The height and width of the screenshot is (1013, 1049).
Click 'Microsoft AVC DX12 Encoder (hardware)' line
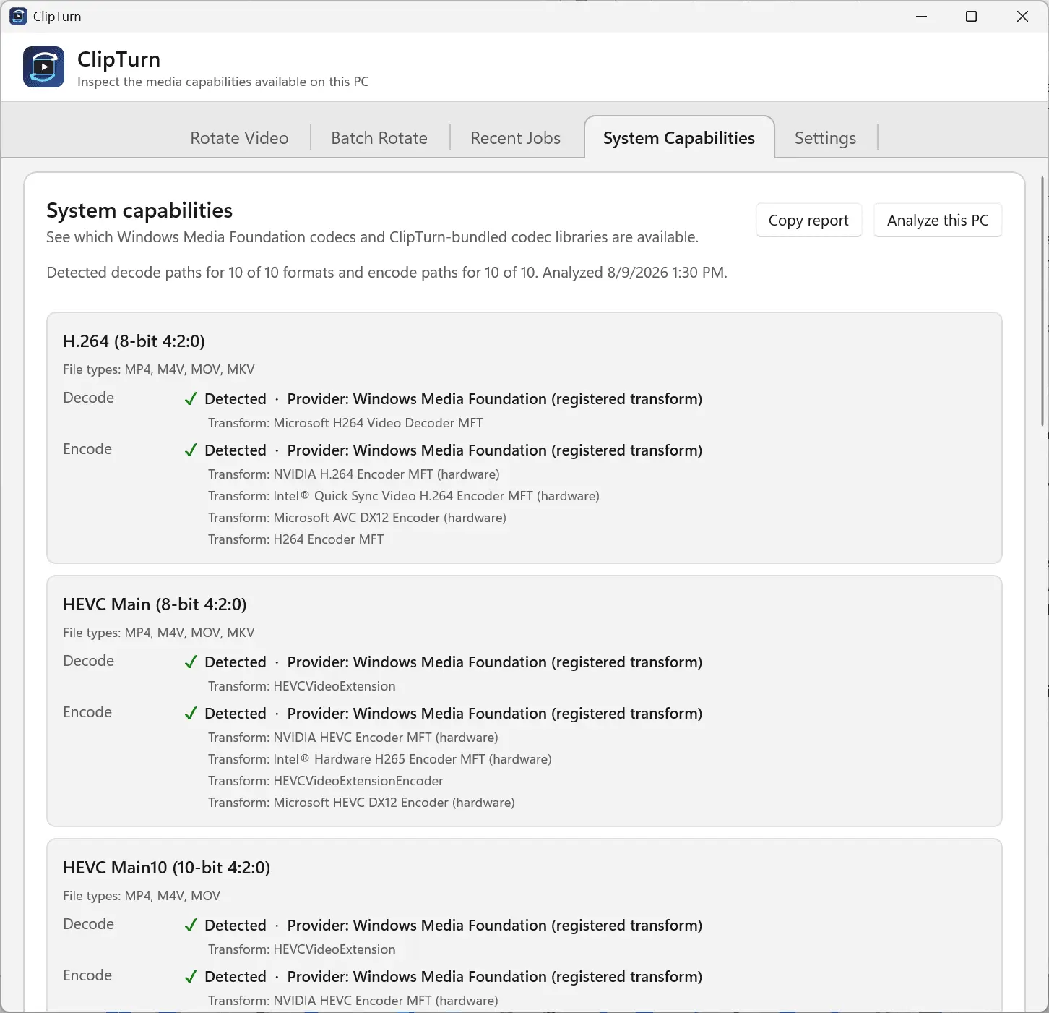coord(357,518)
